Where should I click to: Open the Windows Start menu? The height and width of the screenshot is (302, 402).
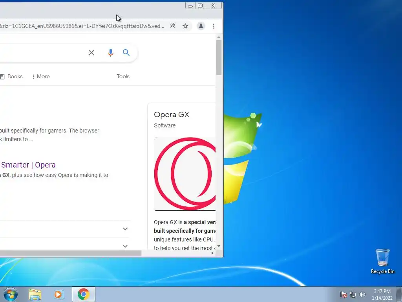tap(11, 294)
